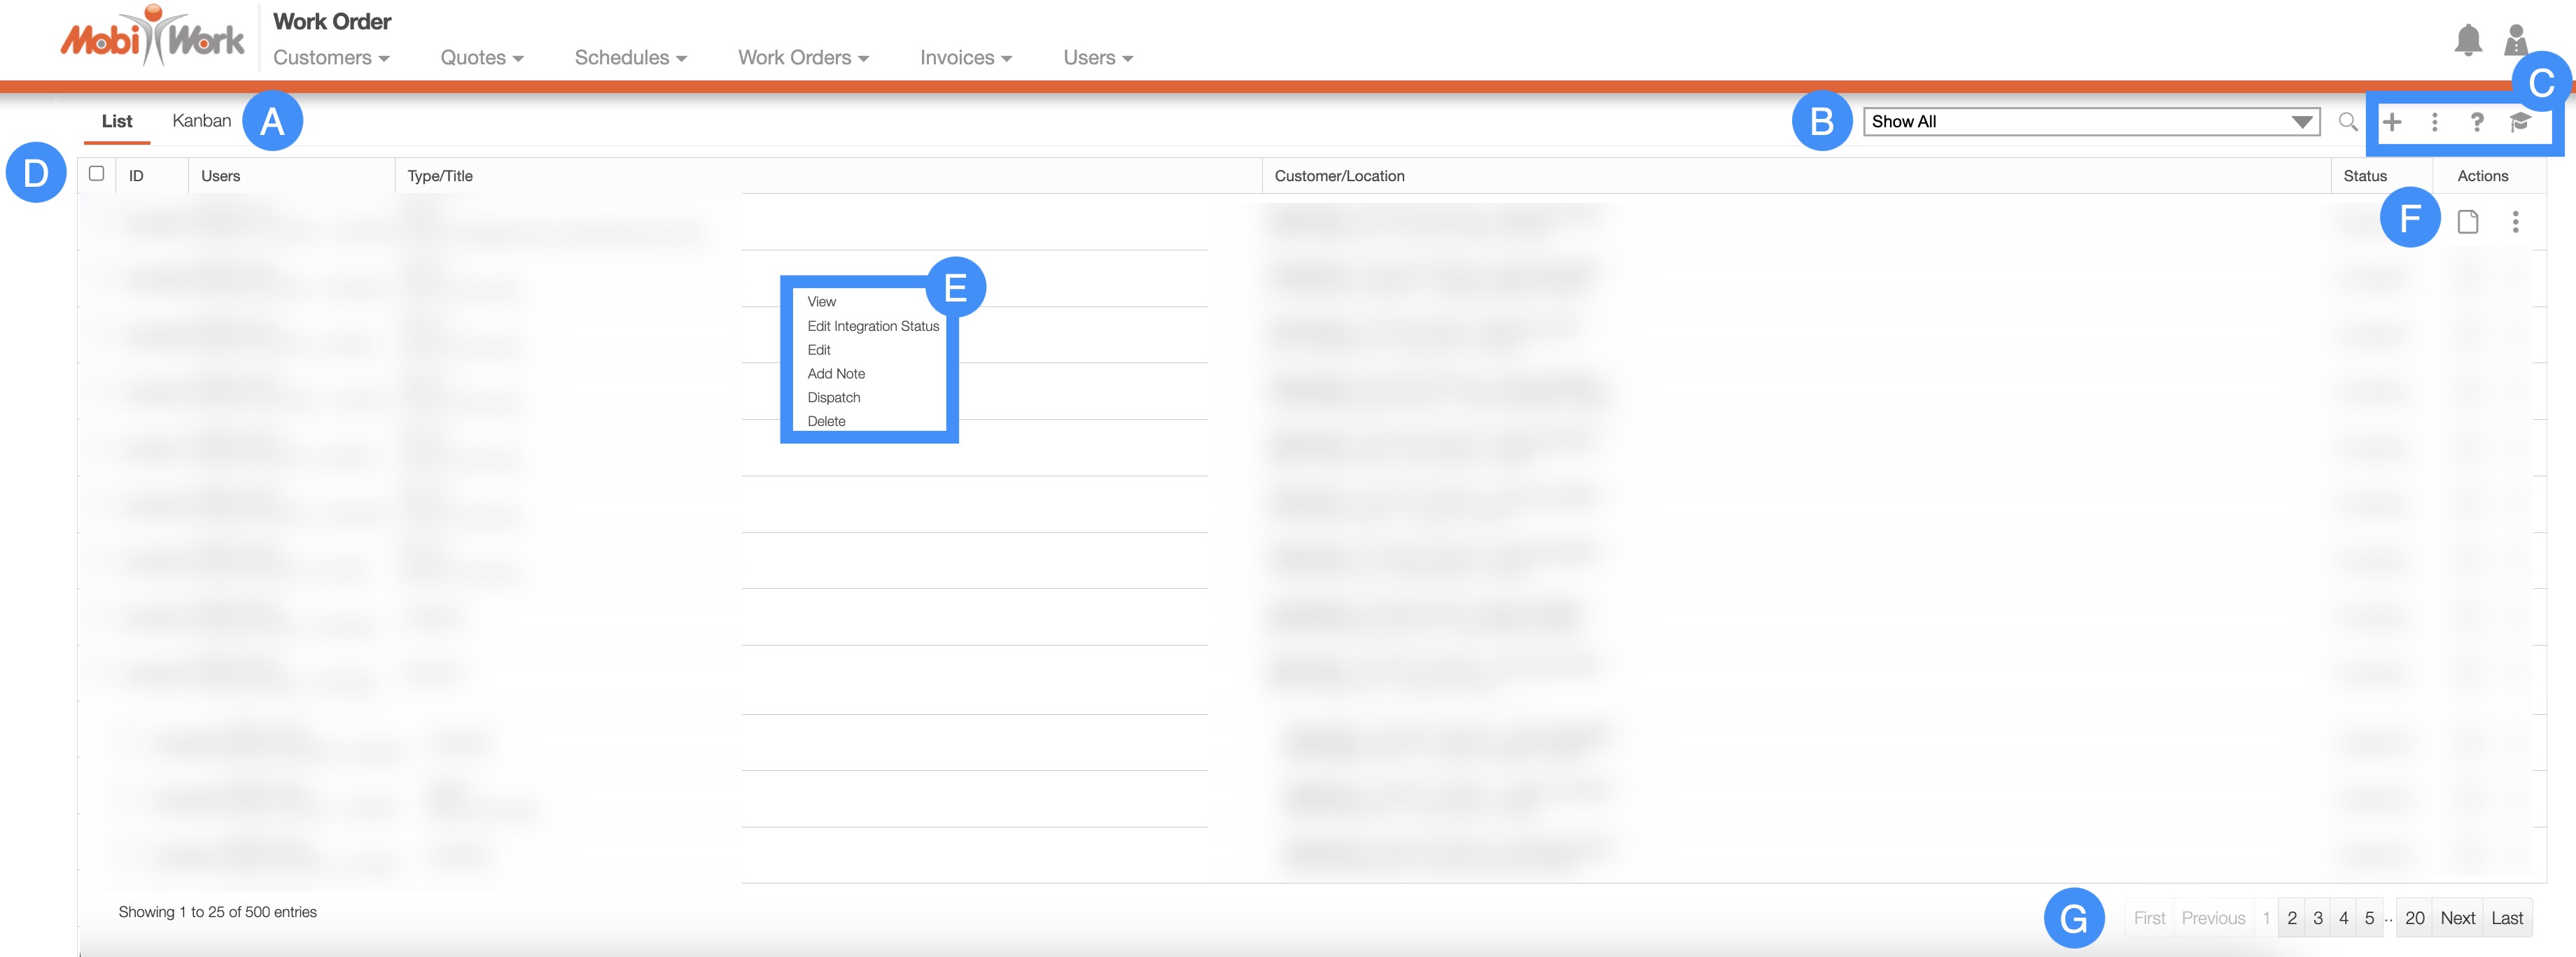Image resolution: width=2576 pixels, height=957 pixels.
Task: Click the Customer/Location column header
Action: 1339,176
